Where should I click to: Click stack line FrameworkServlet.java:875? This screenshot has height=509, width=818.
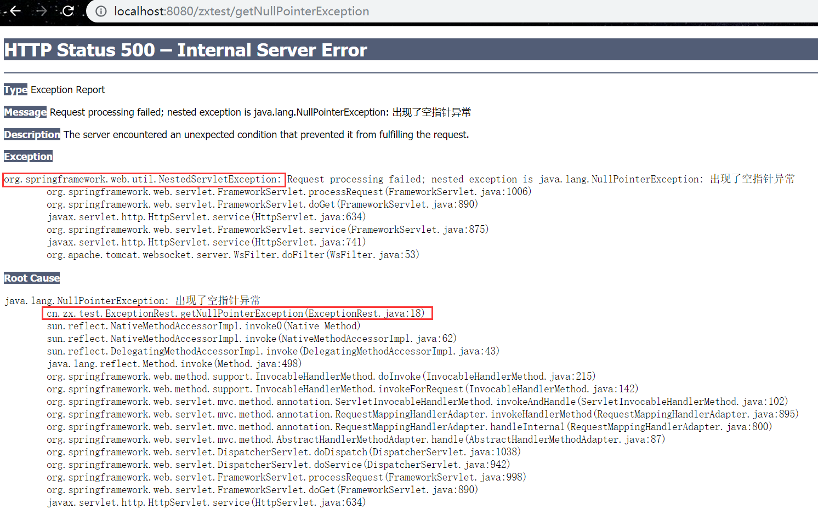pos(268,230)
